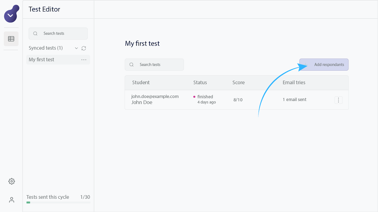Open the user profile icon
The width and height of the screenshot is (378, 212).
12,200
